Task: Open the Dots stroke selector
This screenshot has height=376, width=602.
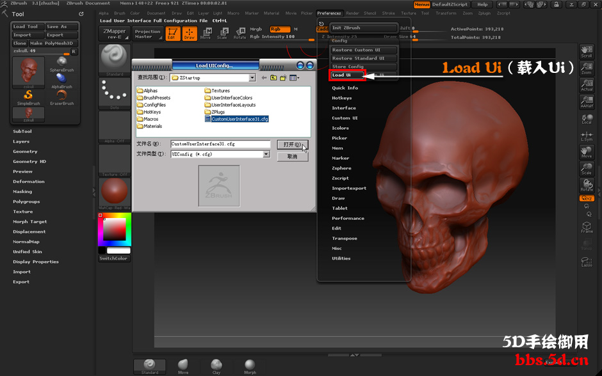Action: [x=115, y=93]
